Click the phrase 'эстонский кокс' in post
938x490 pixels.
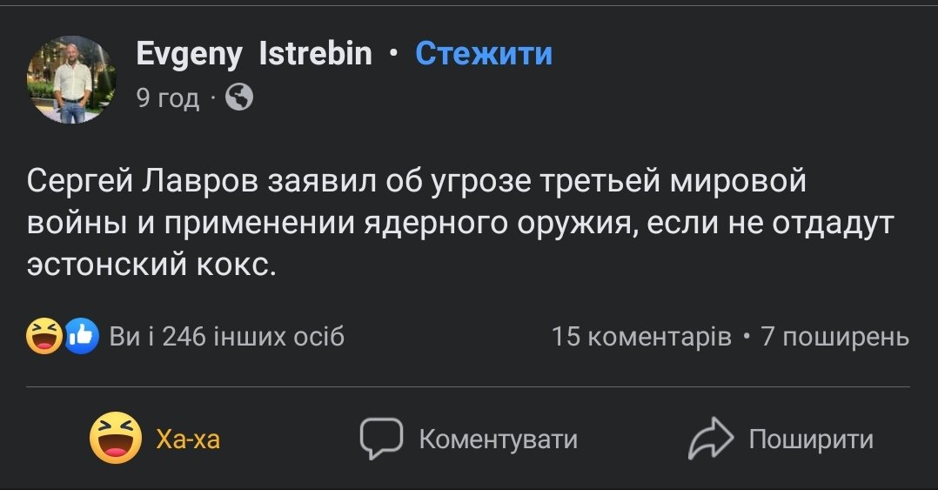[151, 264]
